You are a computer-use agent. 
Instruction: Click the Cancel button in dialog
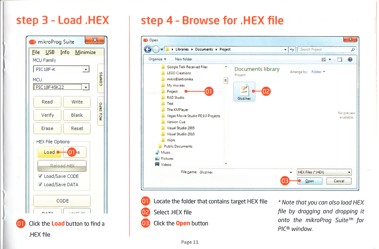pos(339,181)
